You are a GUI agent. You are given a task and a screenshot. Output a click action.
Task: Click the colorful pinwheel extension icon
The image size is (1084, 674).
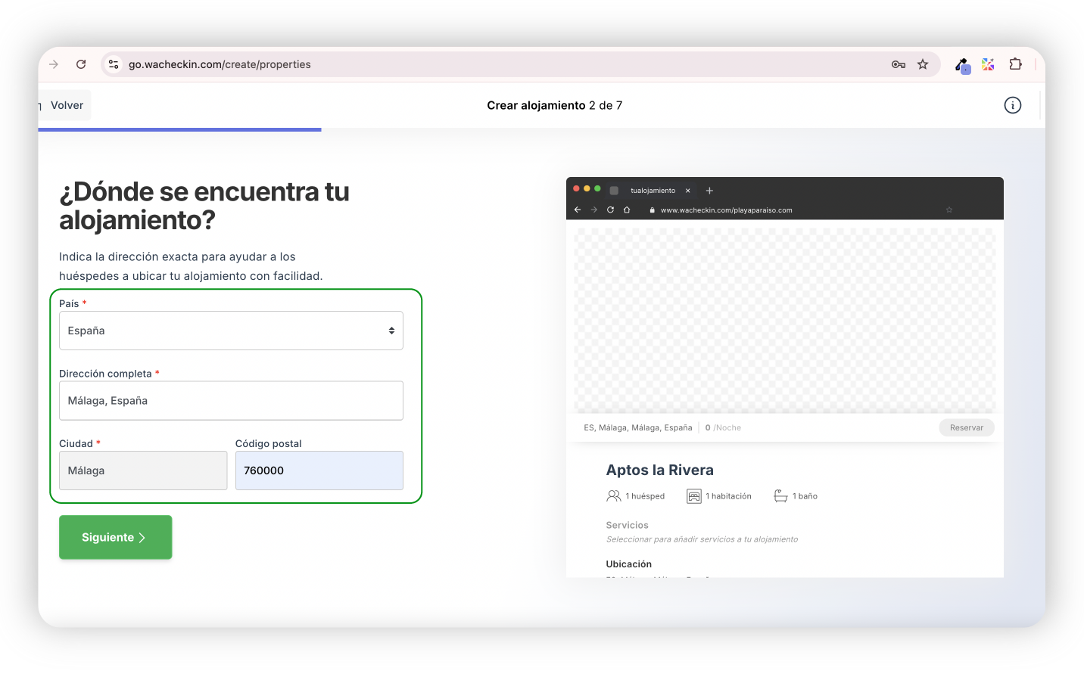click(988, 64)
